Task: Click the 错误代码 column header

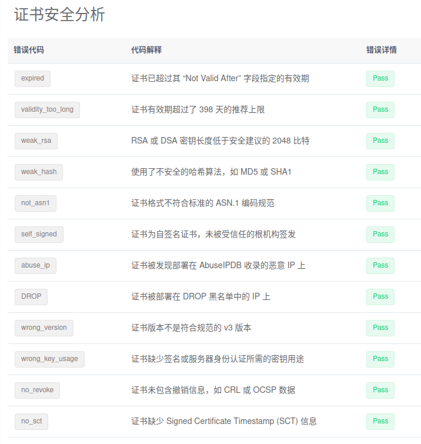Action: [29, 50]
